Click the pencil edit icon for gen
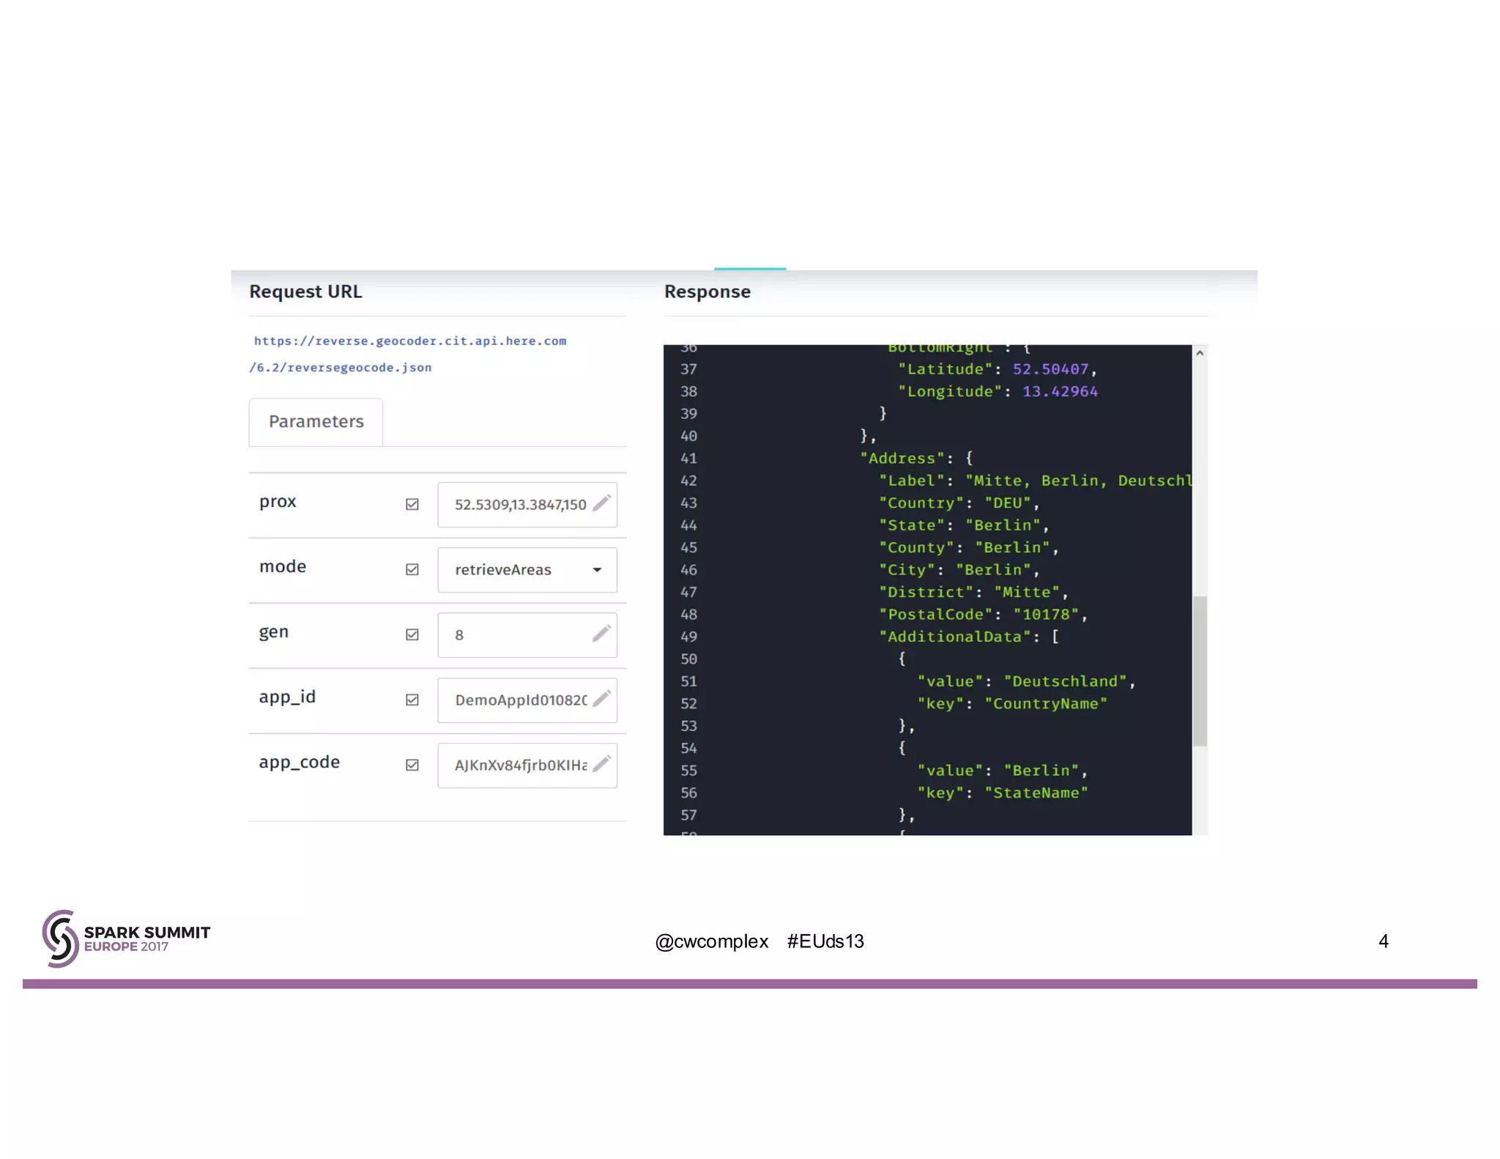The width and height of the screenshot is (1500, 1159). point(601,634)
